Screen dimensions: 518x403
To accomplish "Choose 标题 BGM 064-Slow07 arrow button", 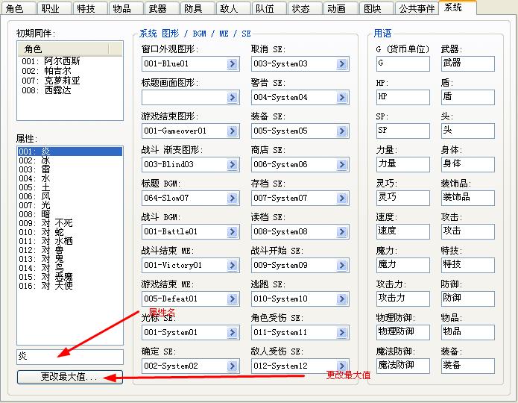I will [x=233, y=199].
